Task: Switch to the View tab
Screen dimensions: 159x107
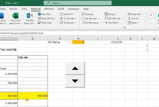Action: (x=24, y=9)
